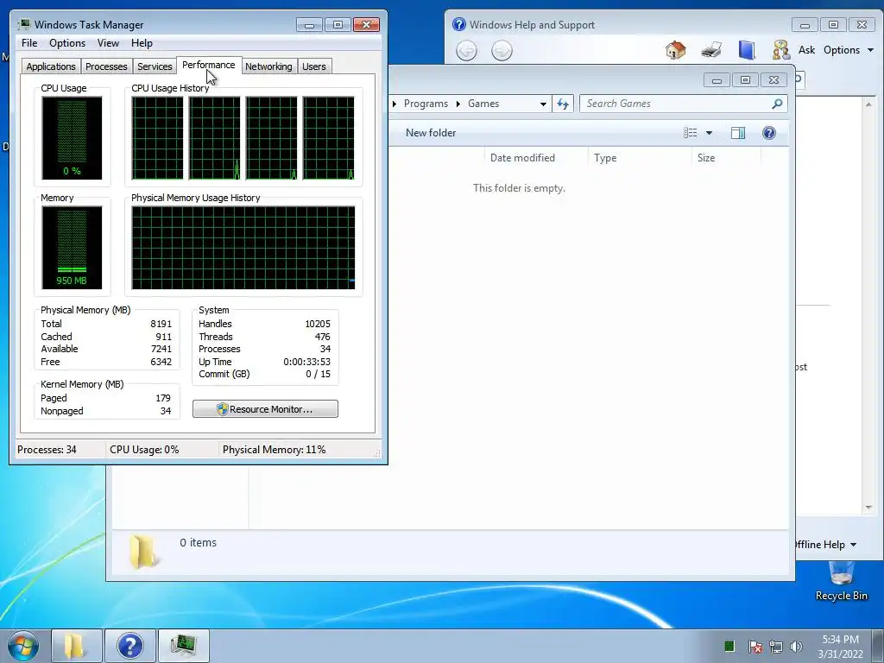Click the Change your view icon
Viewport: 884px width, 663px height.
pyautogui.click(x=690, y=133)
